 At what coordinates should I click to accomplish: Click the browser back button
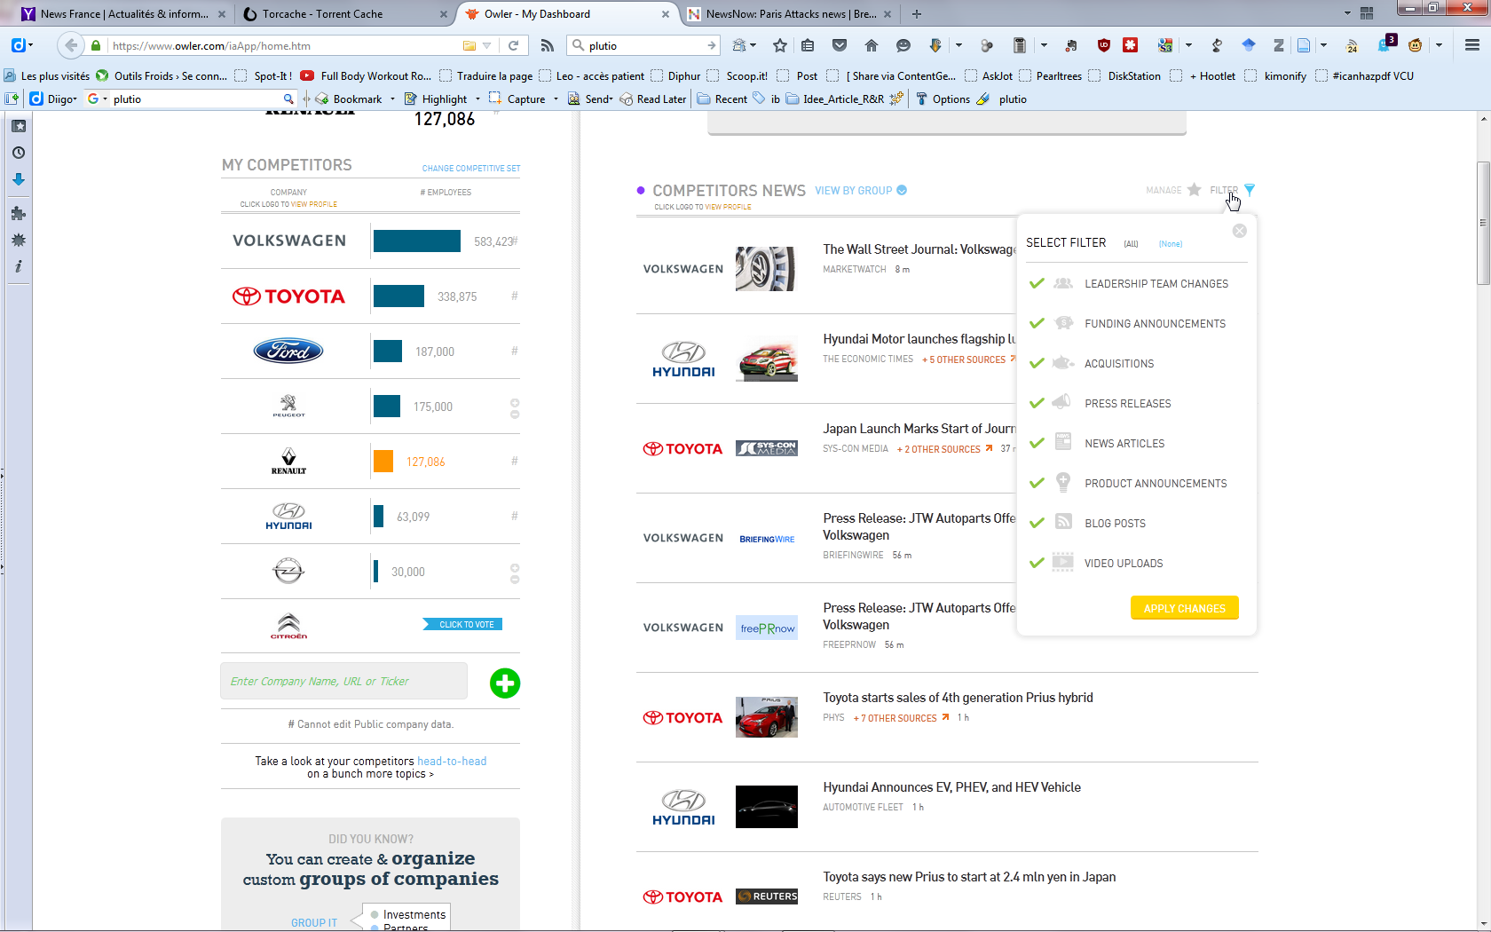pos(71,45)
